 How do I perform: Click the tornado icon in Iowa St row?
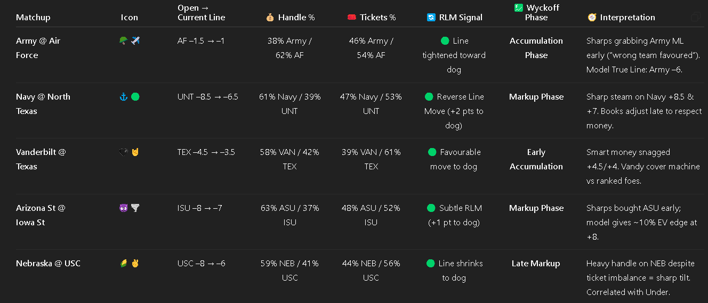135,208
